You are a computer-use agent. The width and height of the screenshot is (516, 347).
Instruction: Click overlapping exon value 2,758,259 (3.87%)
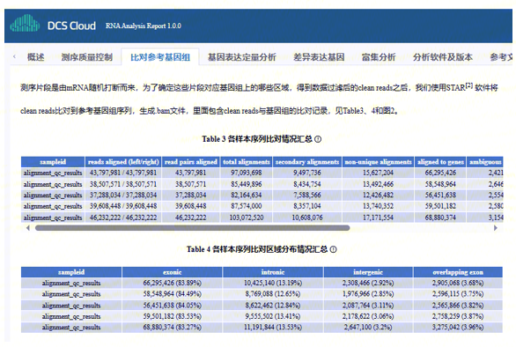(x=458, y=316)
